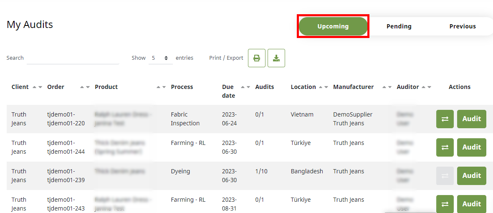Image resolution: width=493 pixels, height=213 pixels.
Task: Sort by Manufacturer column arrows
Action: click(x=387, y=87)
